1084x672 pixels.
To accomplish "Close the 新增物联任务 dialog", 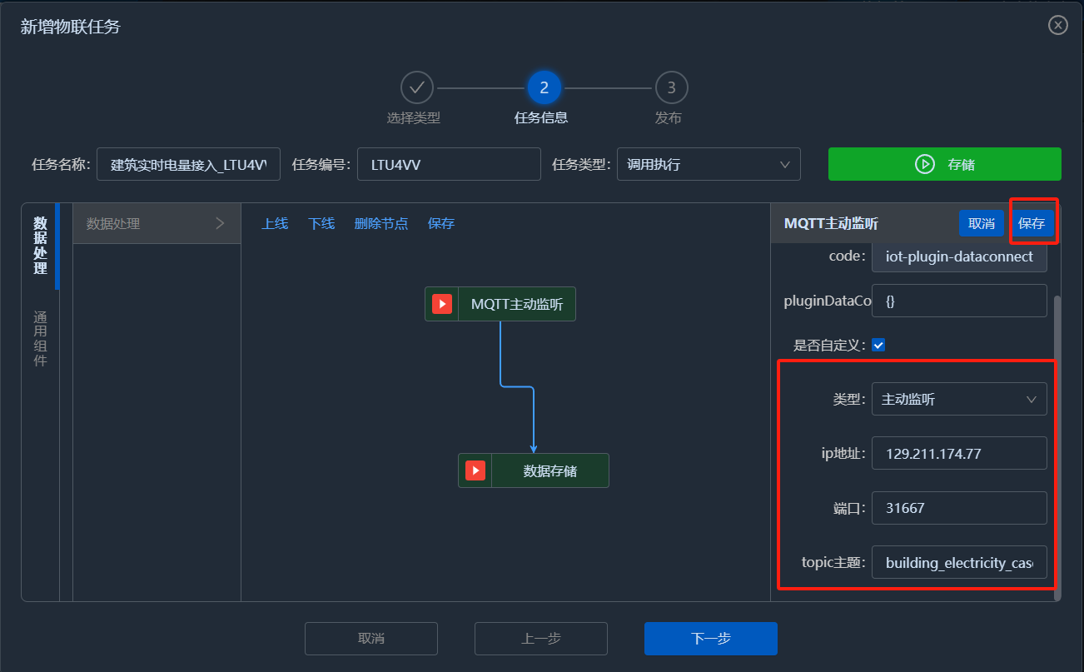I will (1057, 25).
